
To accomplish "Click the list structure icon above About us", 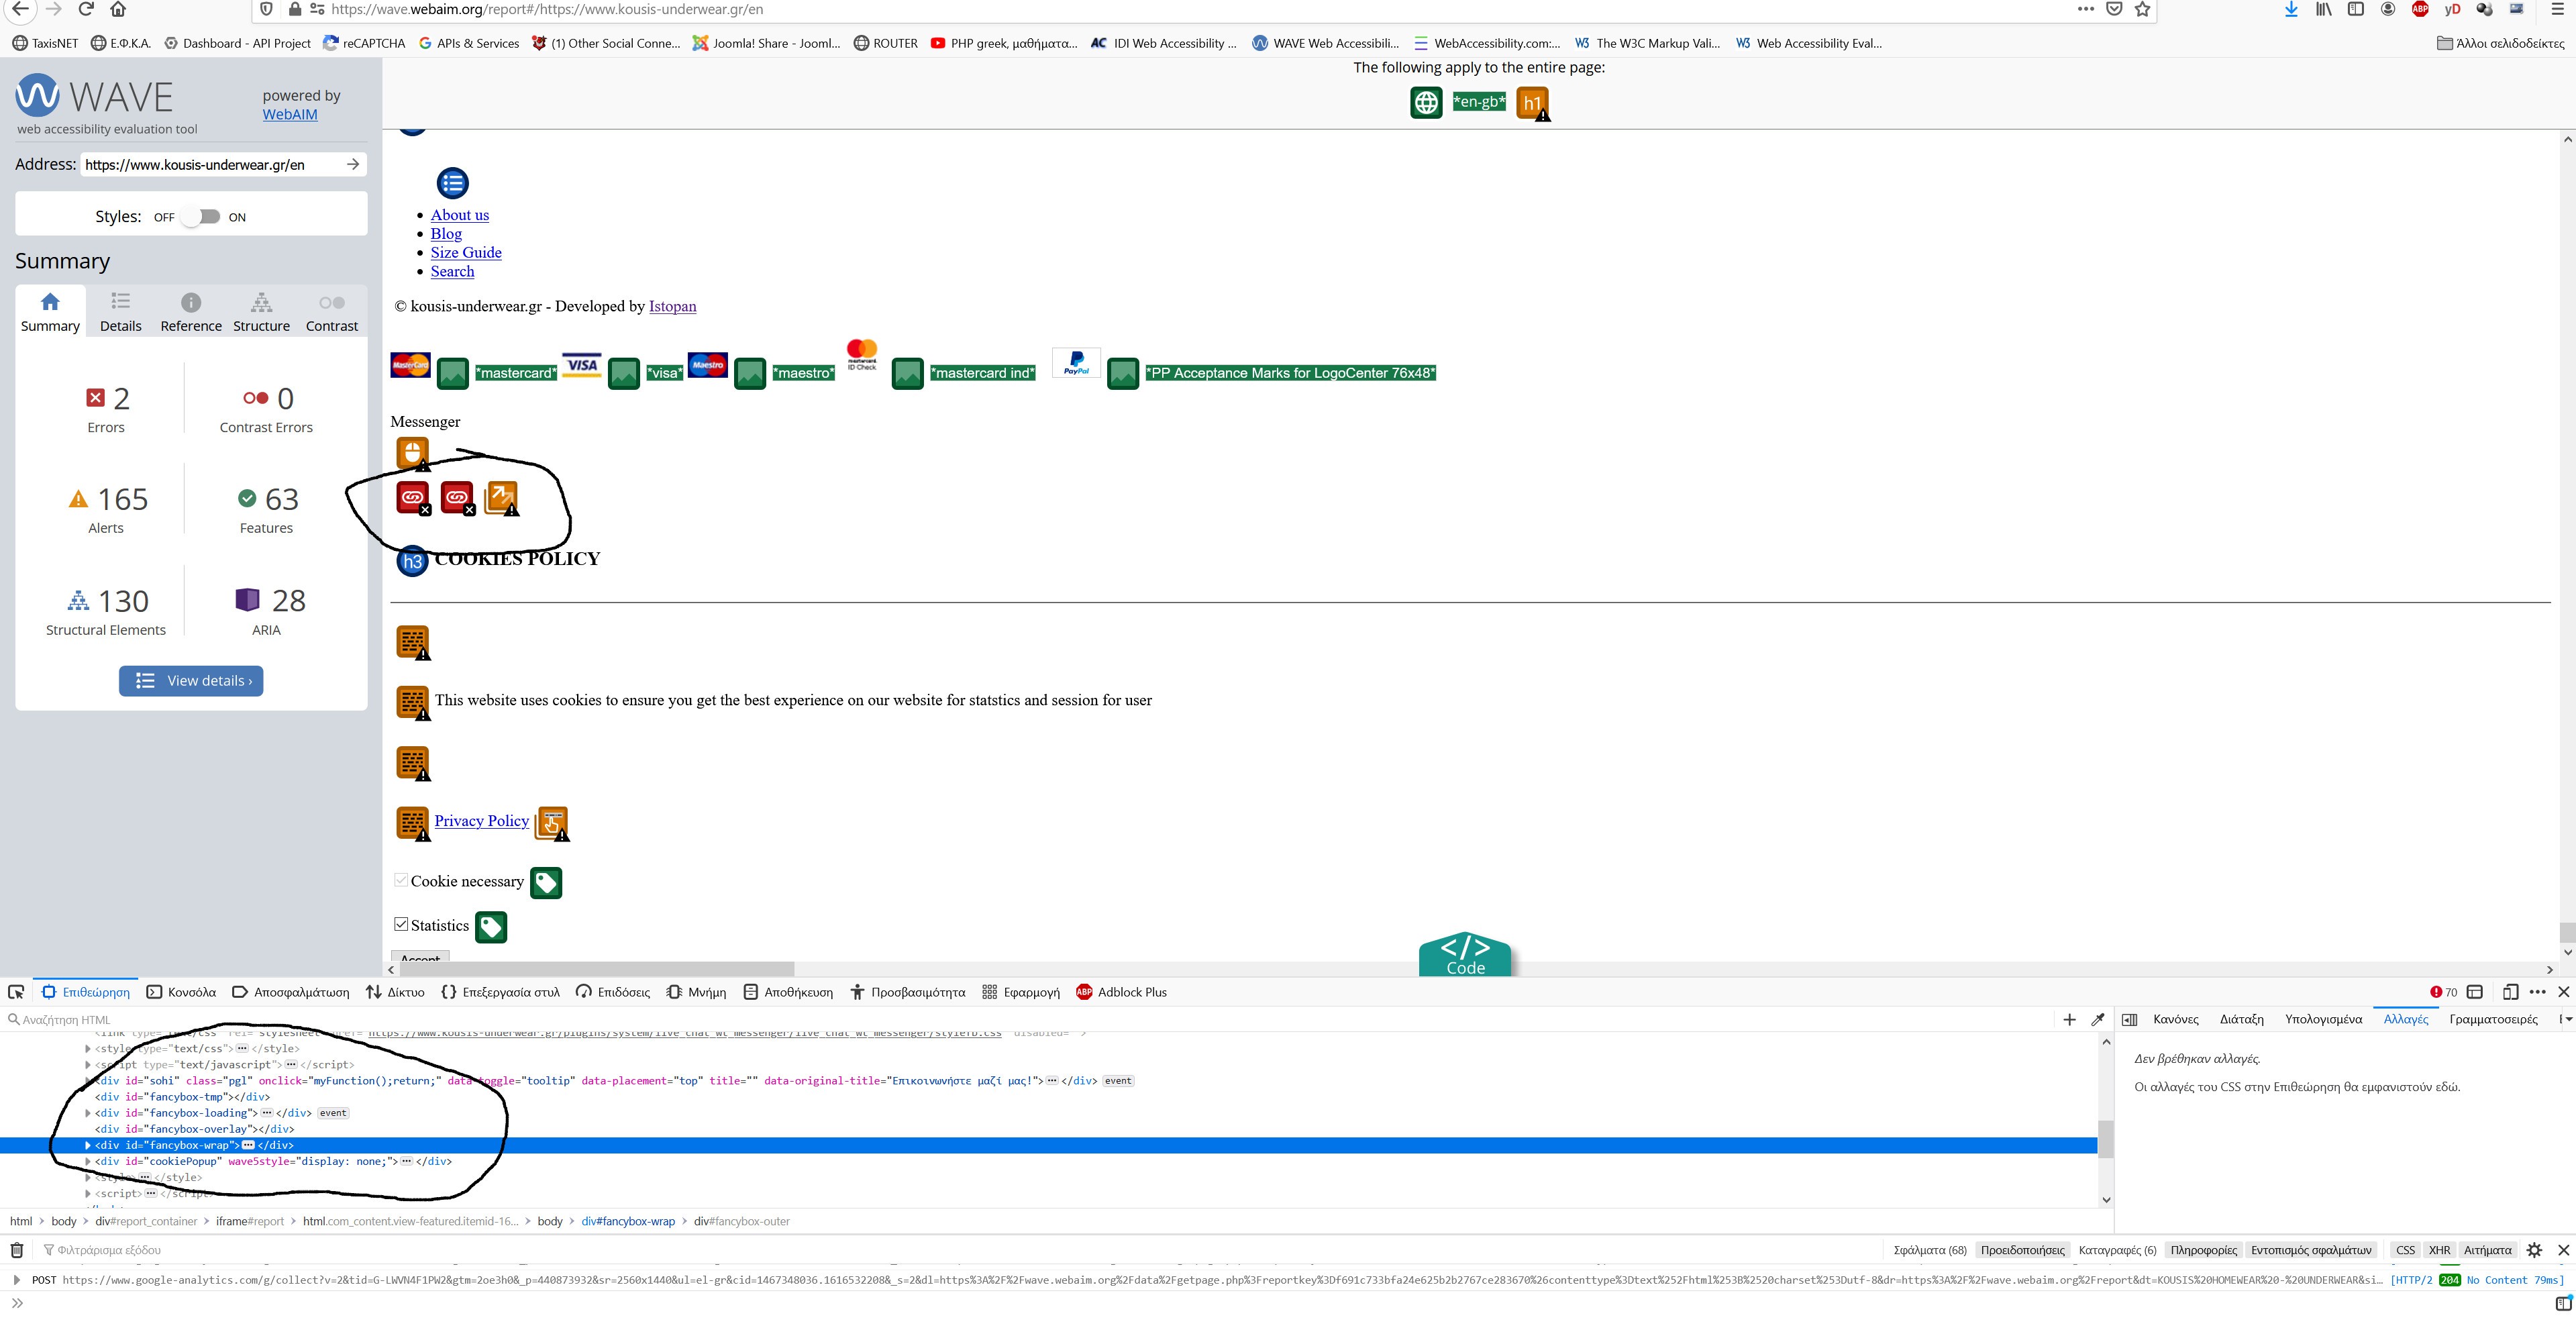I will click(x=452, y=183).
